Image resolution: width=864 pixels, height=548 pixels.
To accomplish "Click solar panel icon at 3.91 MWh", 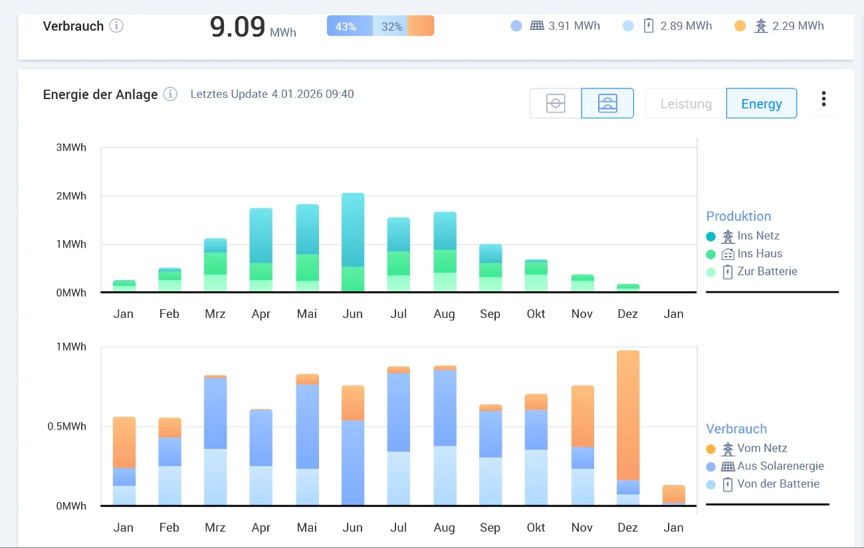I will pyautogui.click(x=537, y=26).
